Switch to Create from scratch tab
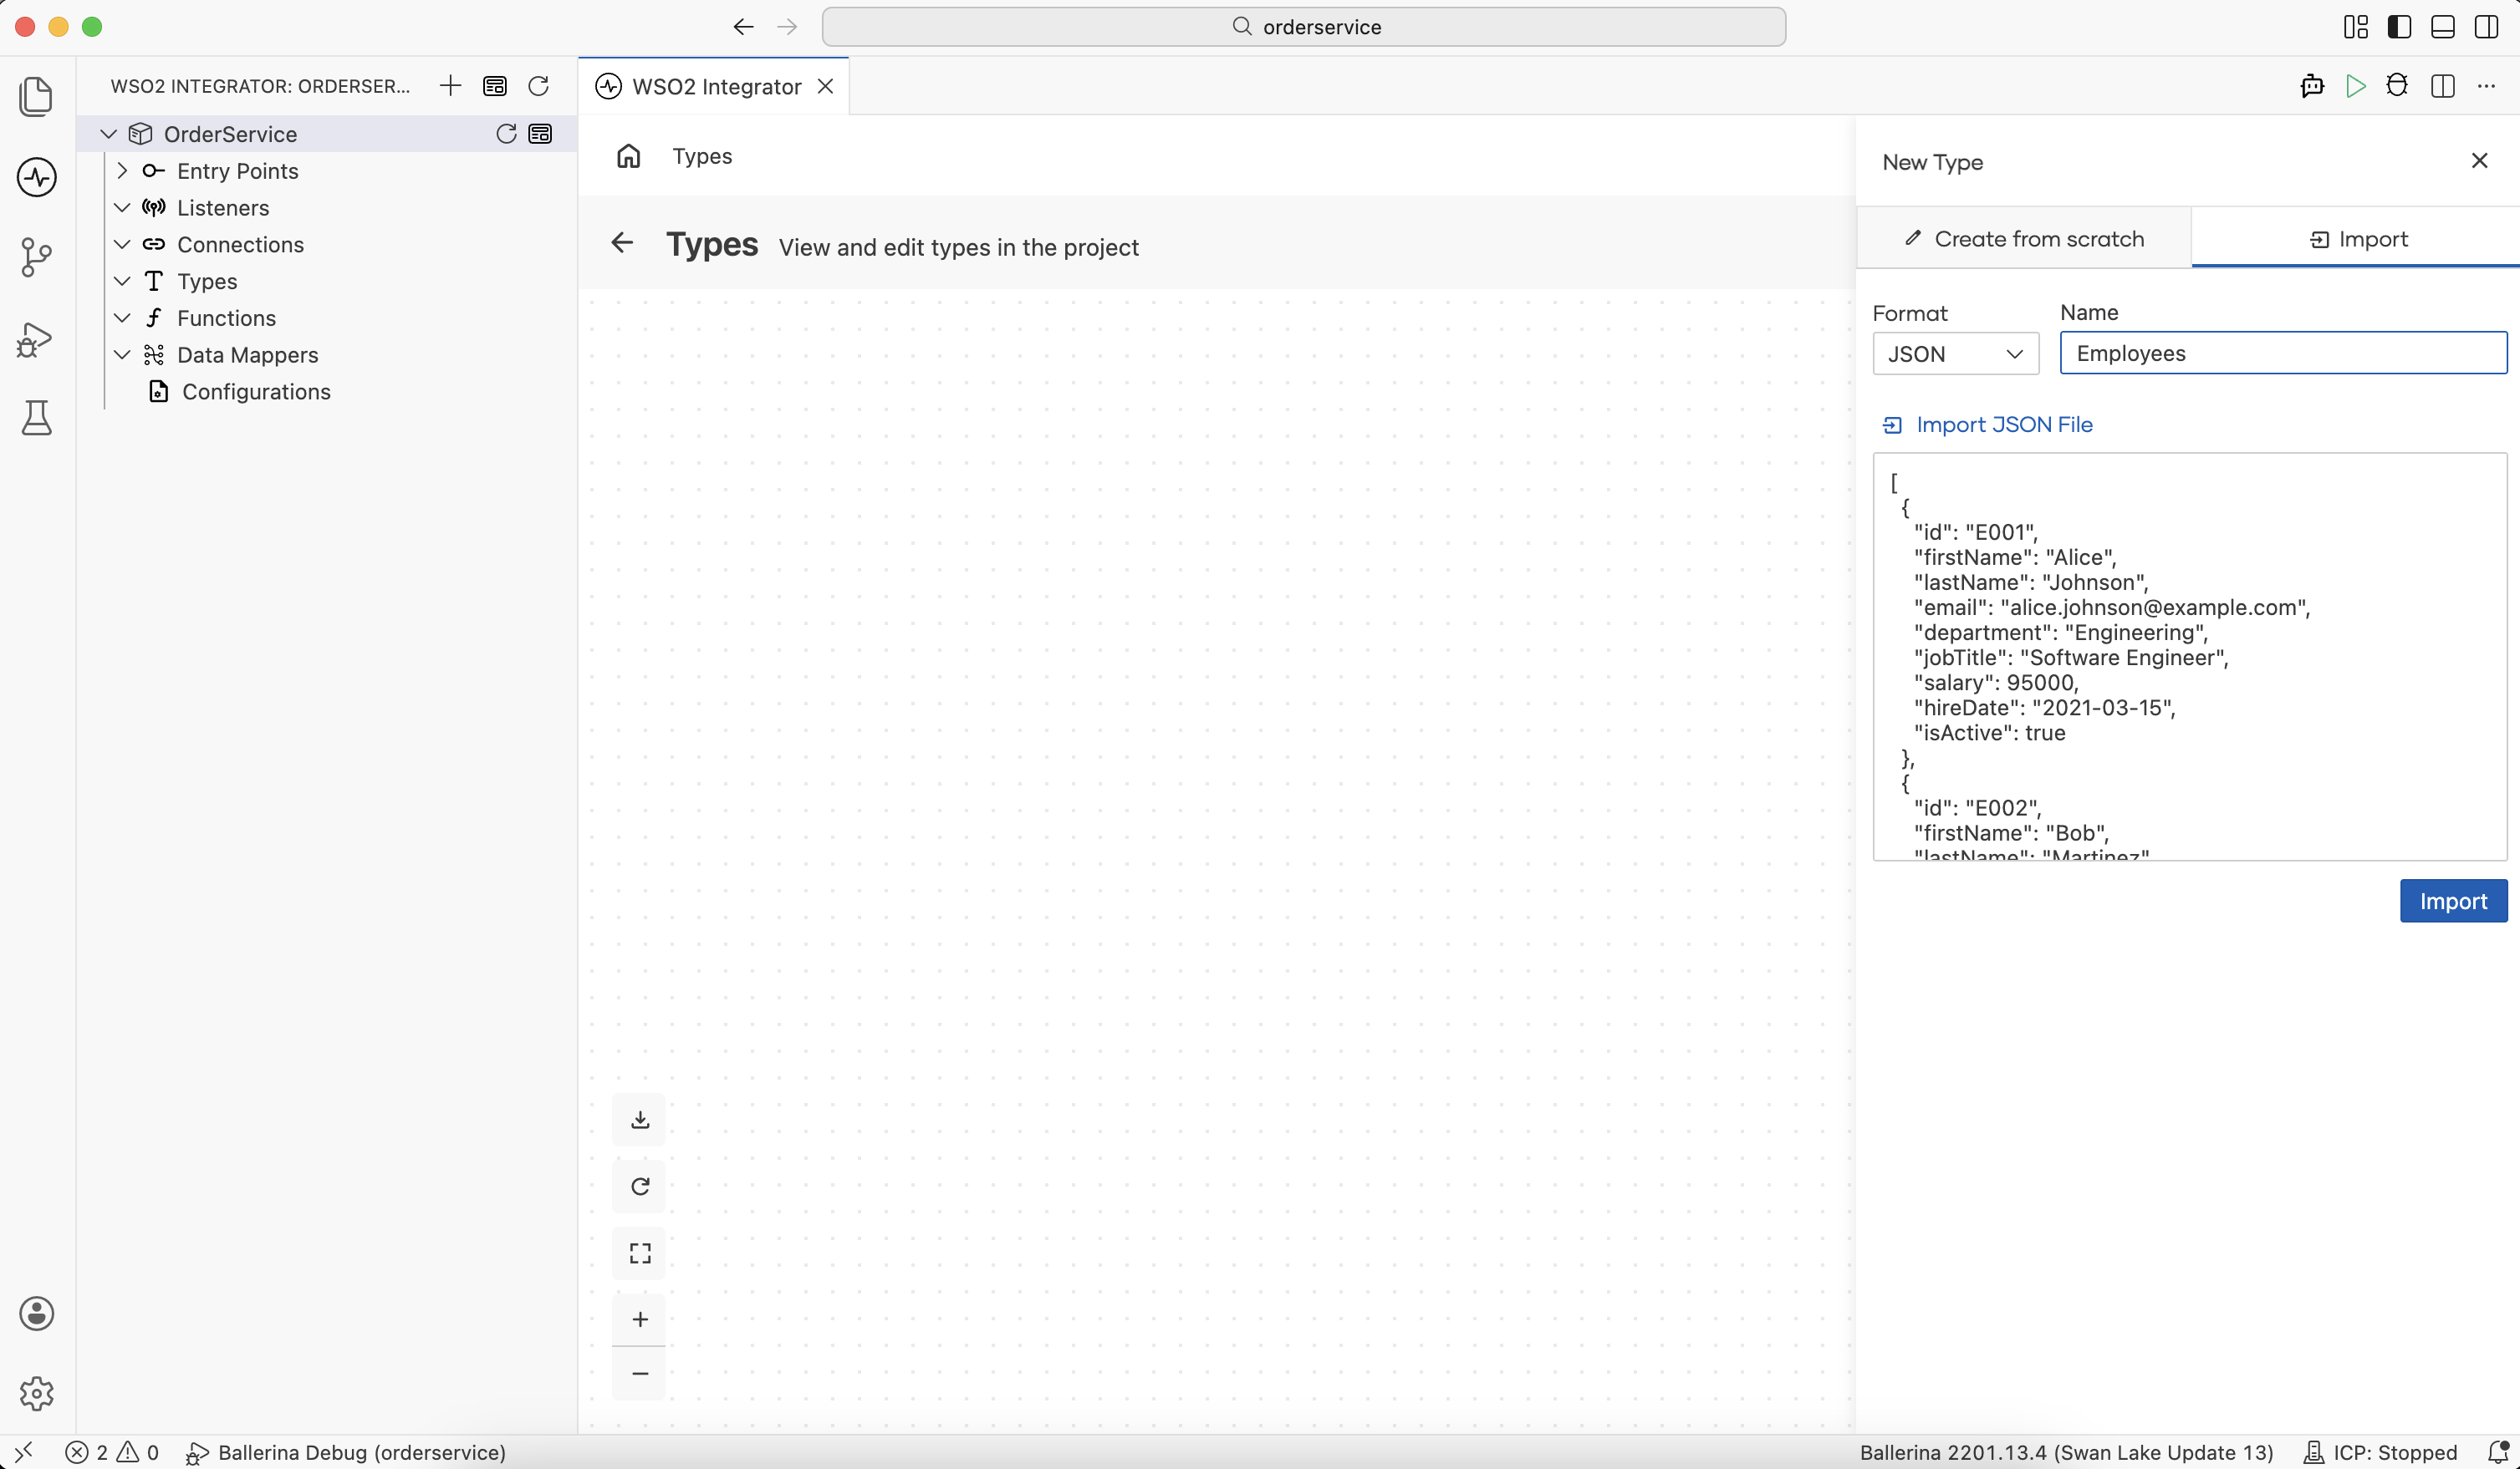Viewport: 2520px width, 1469px height. [2024, 239]
